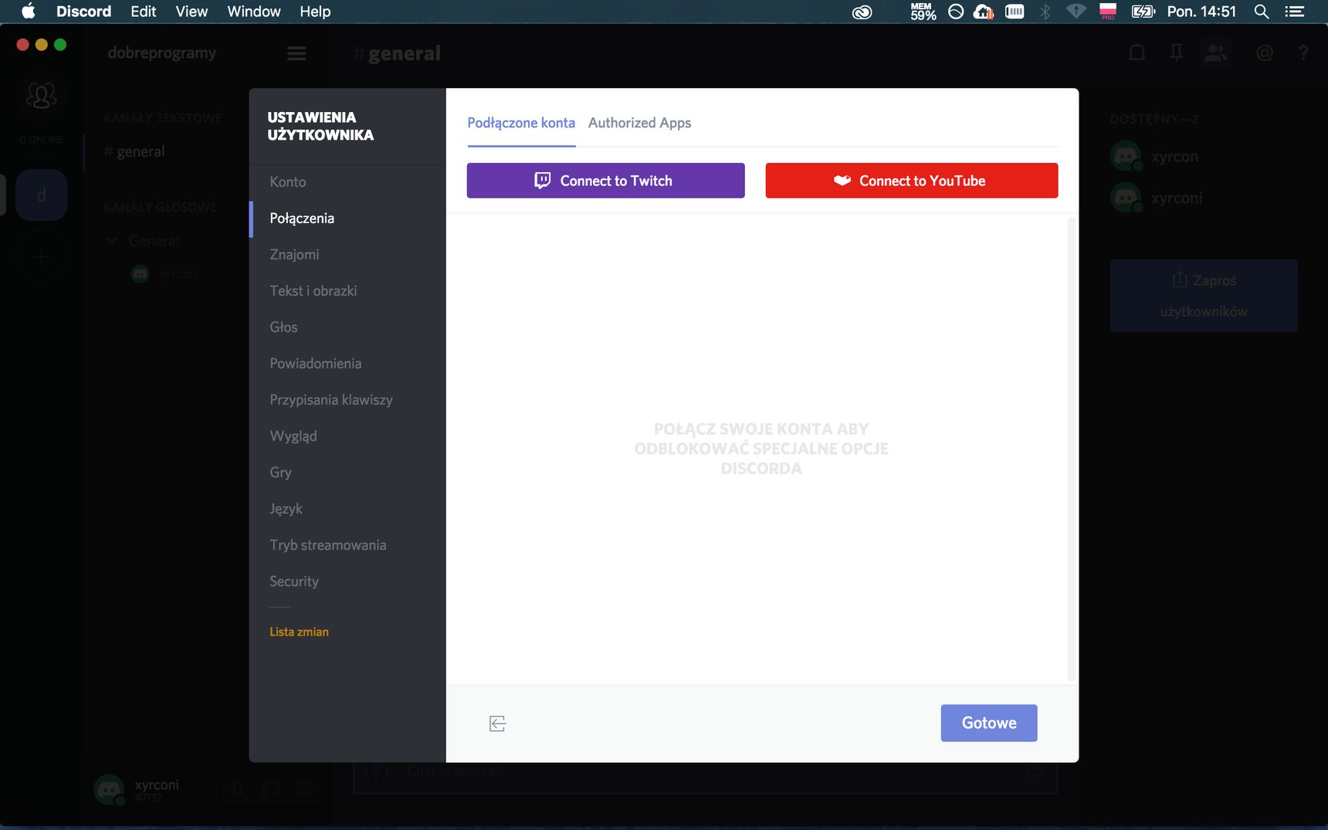1328x830 pixels.
Task: Click the upload file icon by the chat box
Action: click(376, 771)
